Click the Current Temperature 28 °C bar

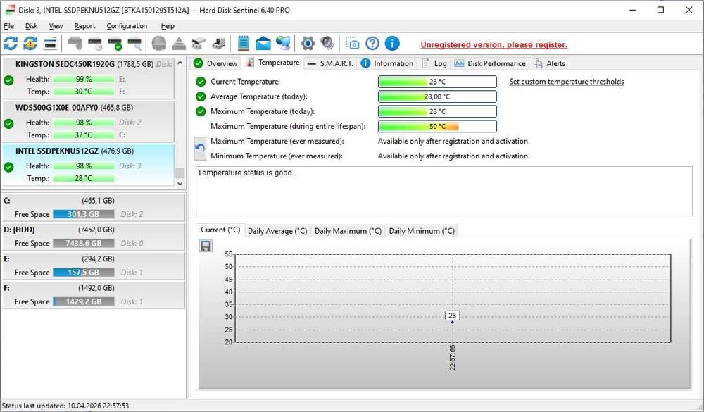(437, 82)
